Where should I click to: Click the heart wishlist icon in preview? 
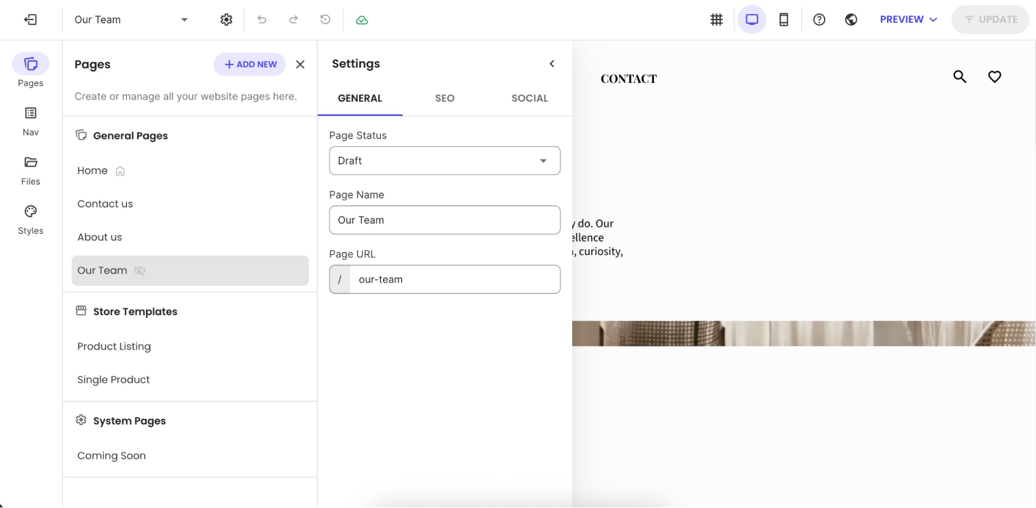point(995,77)
